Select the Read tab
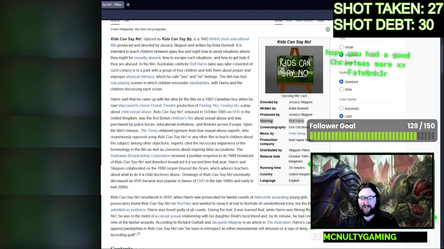Viewport: 444px width, 249px height. click(279, 21)
